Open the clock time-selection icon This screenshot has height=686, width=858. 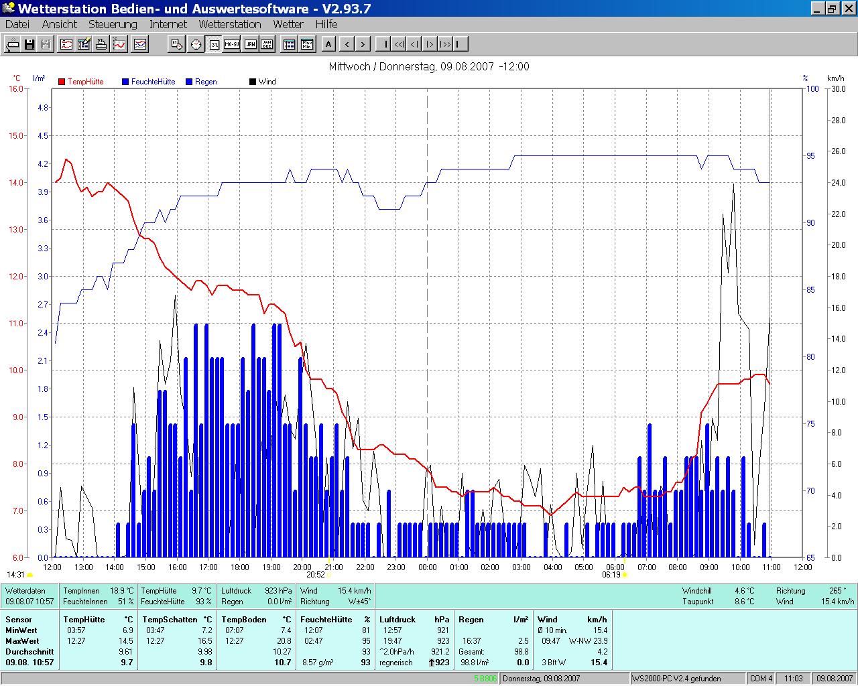[x=196, y=45]
